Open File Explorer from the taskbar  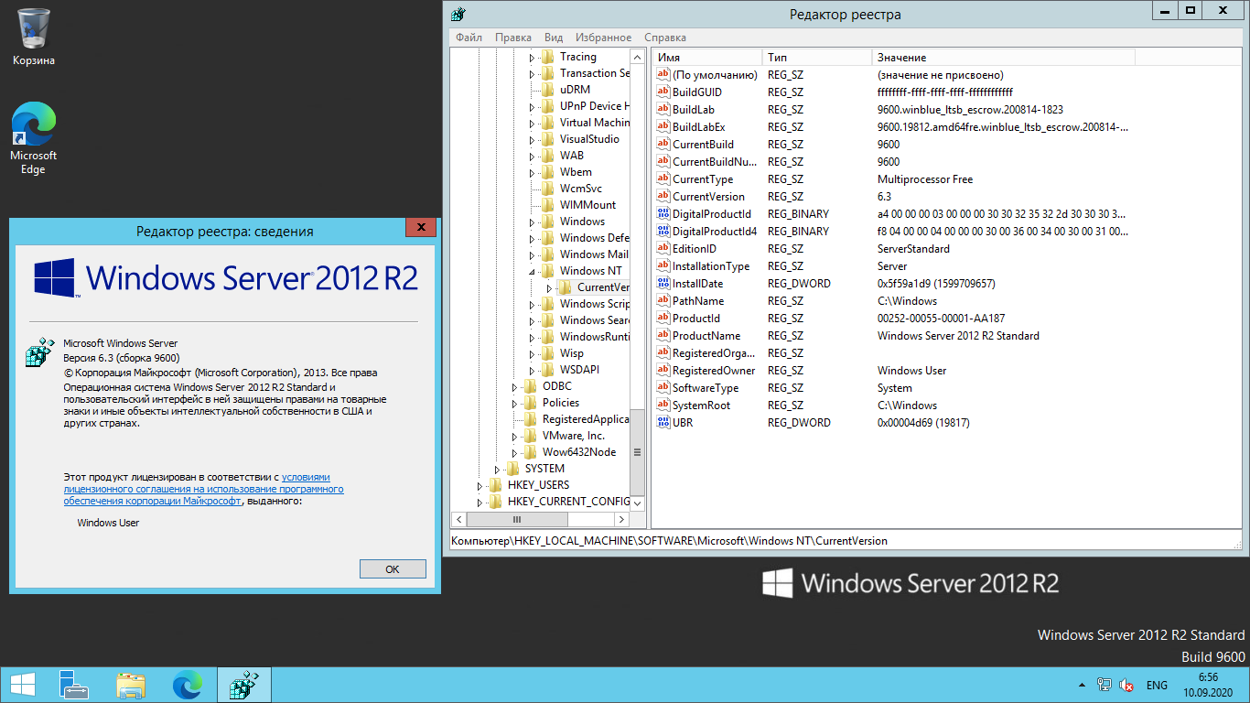(x=131, y=685)
